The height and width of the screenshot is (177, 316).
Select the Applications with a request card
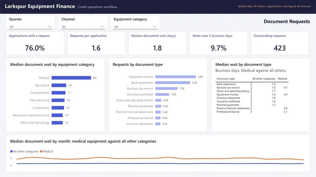pos(35,43)
